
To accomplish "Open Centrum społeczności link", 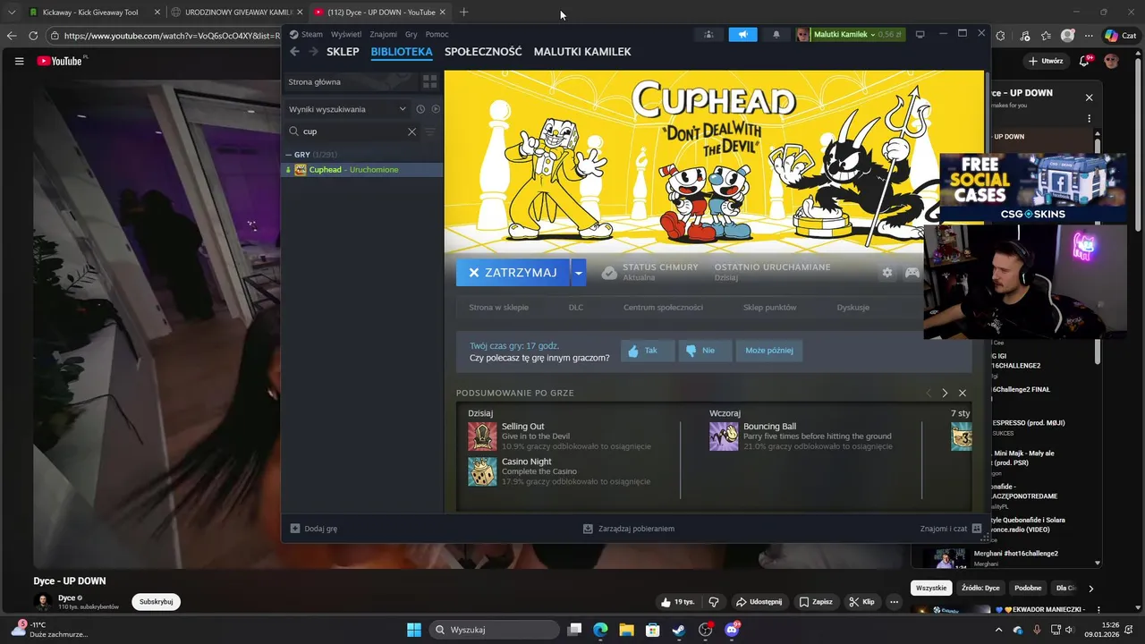I will [x=663, y=308].
